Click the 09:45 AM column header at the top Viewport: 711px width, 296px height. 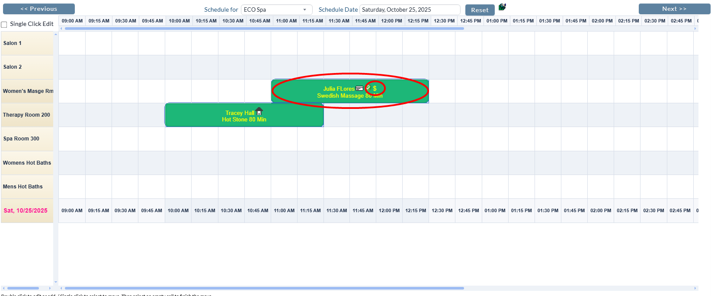(x=152, y=21)
